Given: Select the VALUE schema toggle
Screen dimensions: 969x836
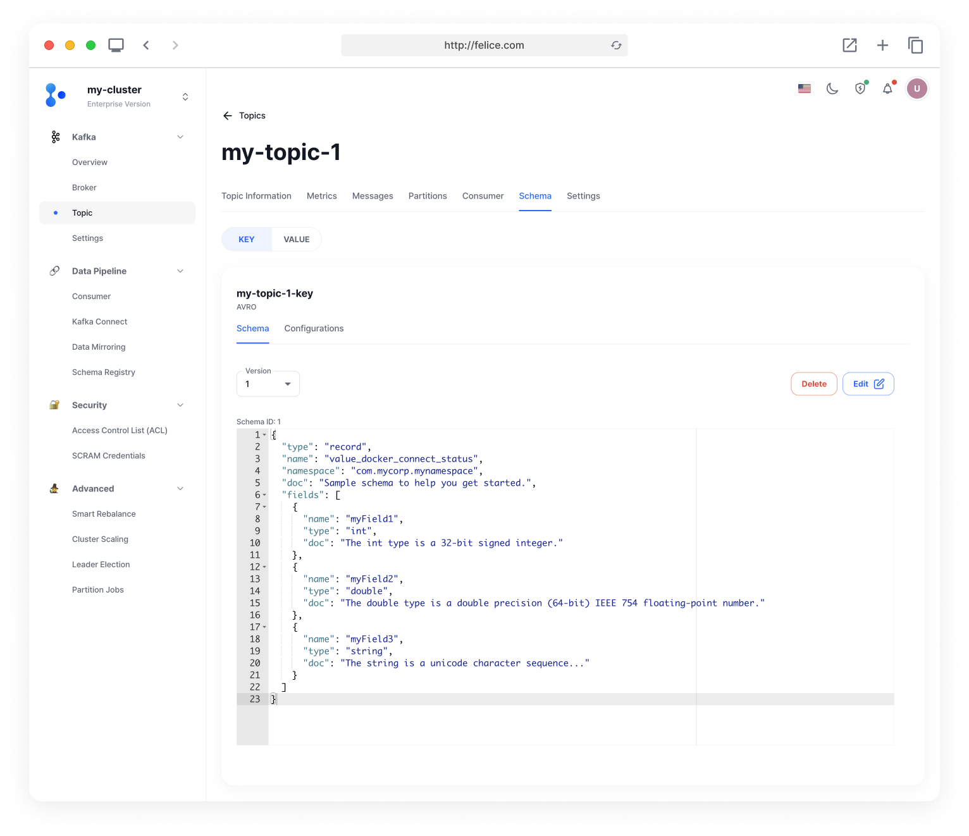Looking at the screenshot, I should [x=297, y=240].
